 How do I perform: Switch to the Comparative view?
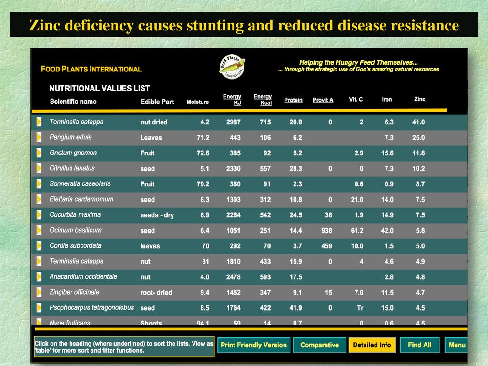click(x=319, y=345)
